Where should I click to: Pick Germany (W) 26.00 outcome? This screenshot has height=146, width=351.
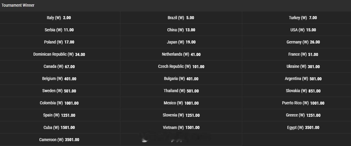296,42
